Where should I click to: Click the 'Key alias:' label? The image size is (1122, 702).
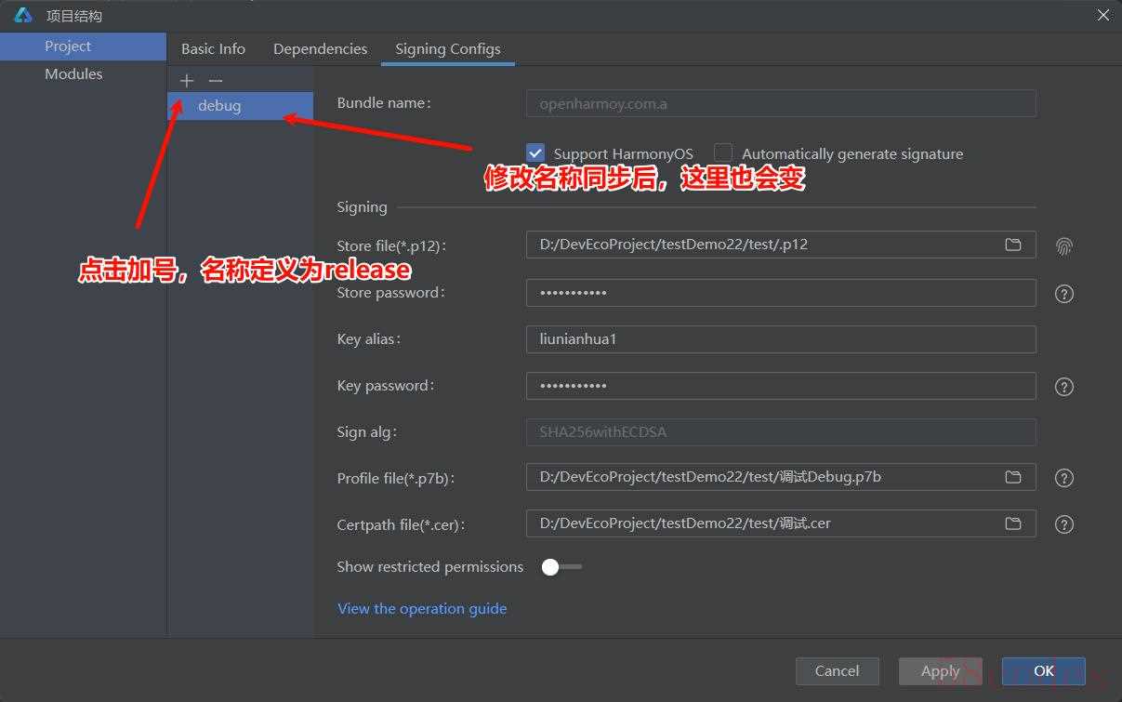coord(369,339)
